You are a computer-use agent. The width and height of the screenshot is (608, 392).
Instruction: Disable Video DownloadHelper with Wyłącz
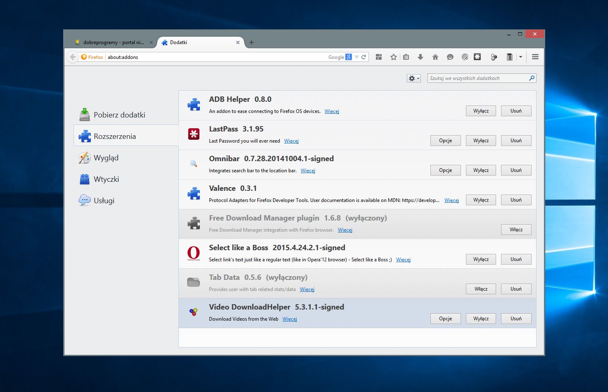pos(481,319)
